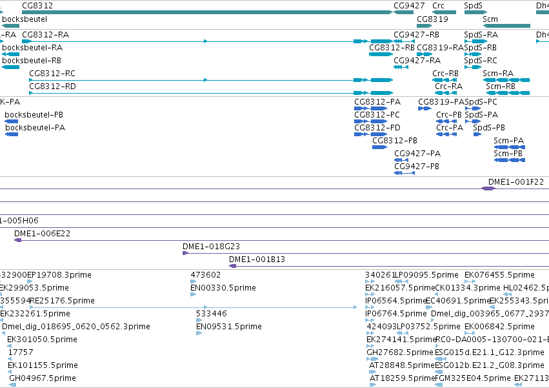This screenshot has height=388, width=549.
Task: Click protein bocksbeutel-PB label
Action: point(34,115)
